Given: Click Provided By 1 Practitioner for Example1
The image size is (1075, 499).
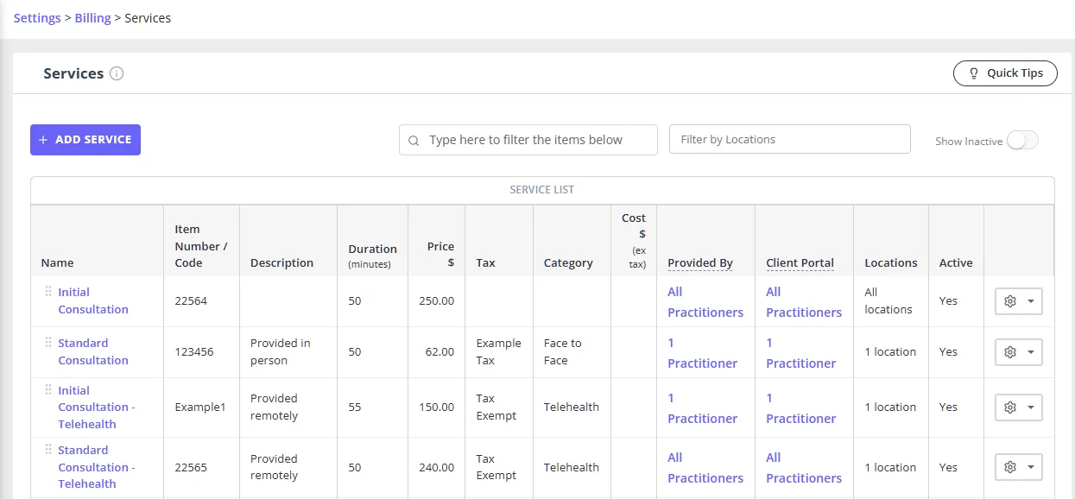Looking at the screenshot, I should 703,408.
